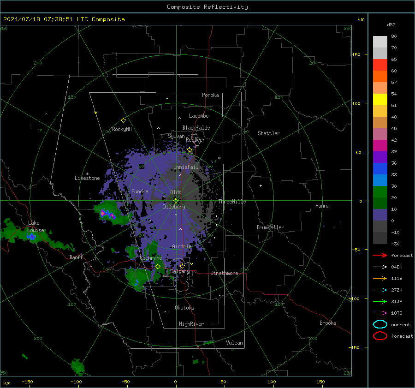
Task: Click the Strathmore town label
Action: coord(224,273)
